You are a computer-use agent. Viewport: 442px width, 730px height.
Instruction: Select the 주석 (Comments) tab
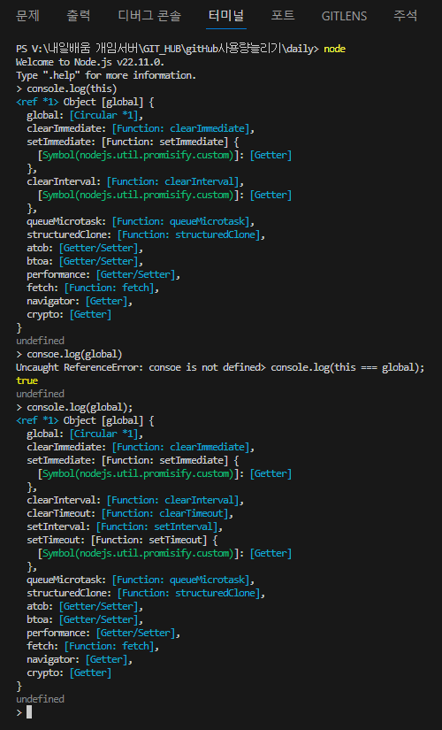(405, 16)
